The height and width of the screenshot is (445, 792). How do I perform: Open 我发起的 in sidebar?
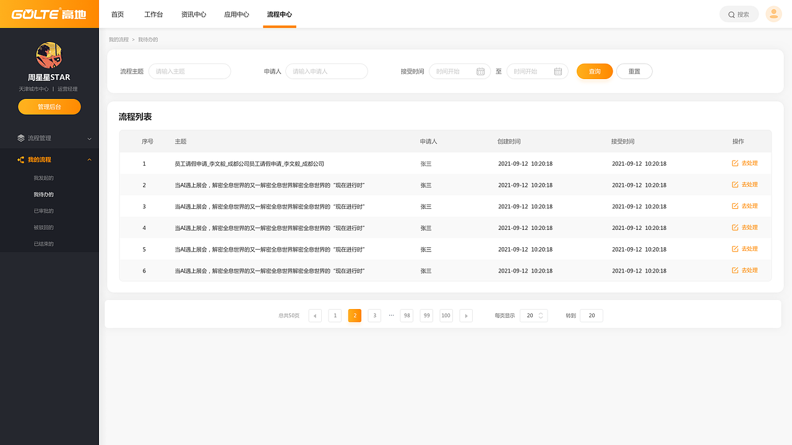coord(44,178)
